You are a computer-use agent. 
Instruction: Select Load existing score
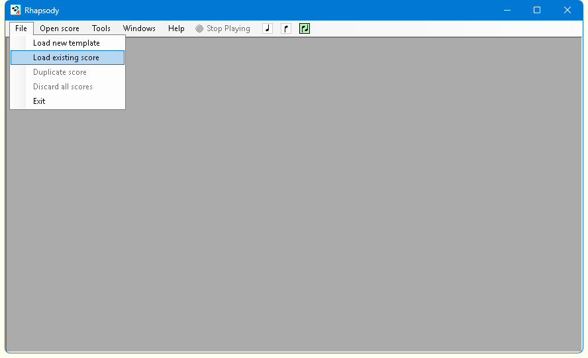pyautogui.click(x=66, y=58)
